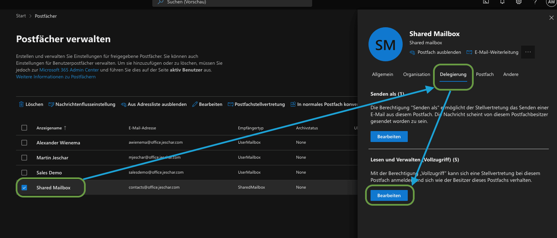Click Aus Adressliste ausblenden

pos(154,104)
